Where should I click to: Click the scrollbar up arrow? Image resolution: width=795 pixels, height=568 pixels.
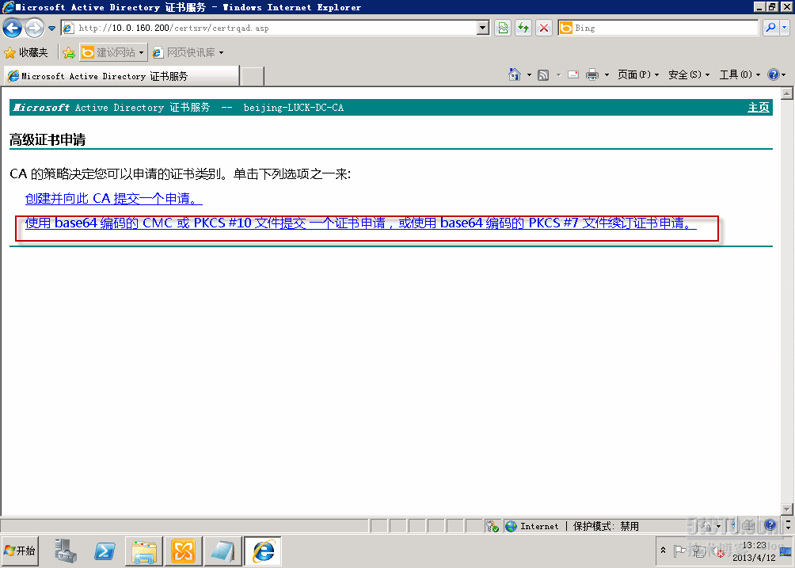(787, 93)
